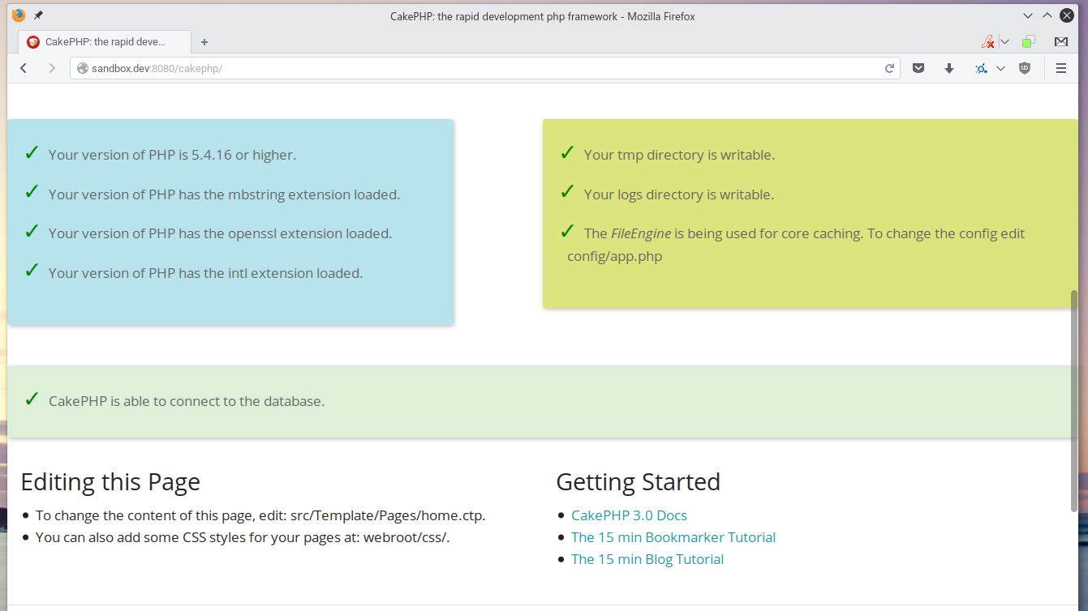Click the blue debug bug extension icon

(981, 69)
